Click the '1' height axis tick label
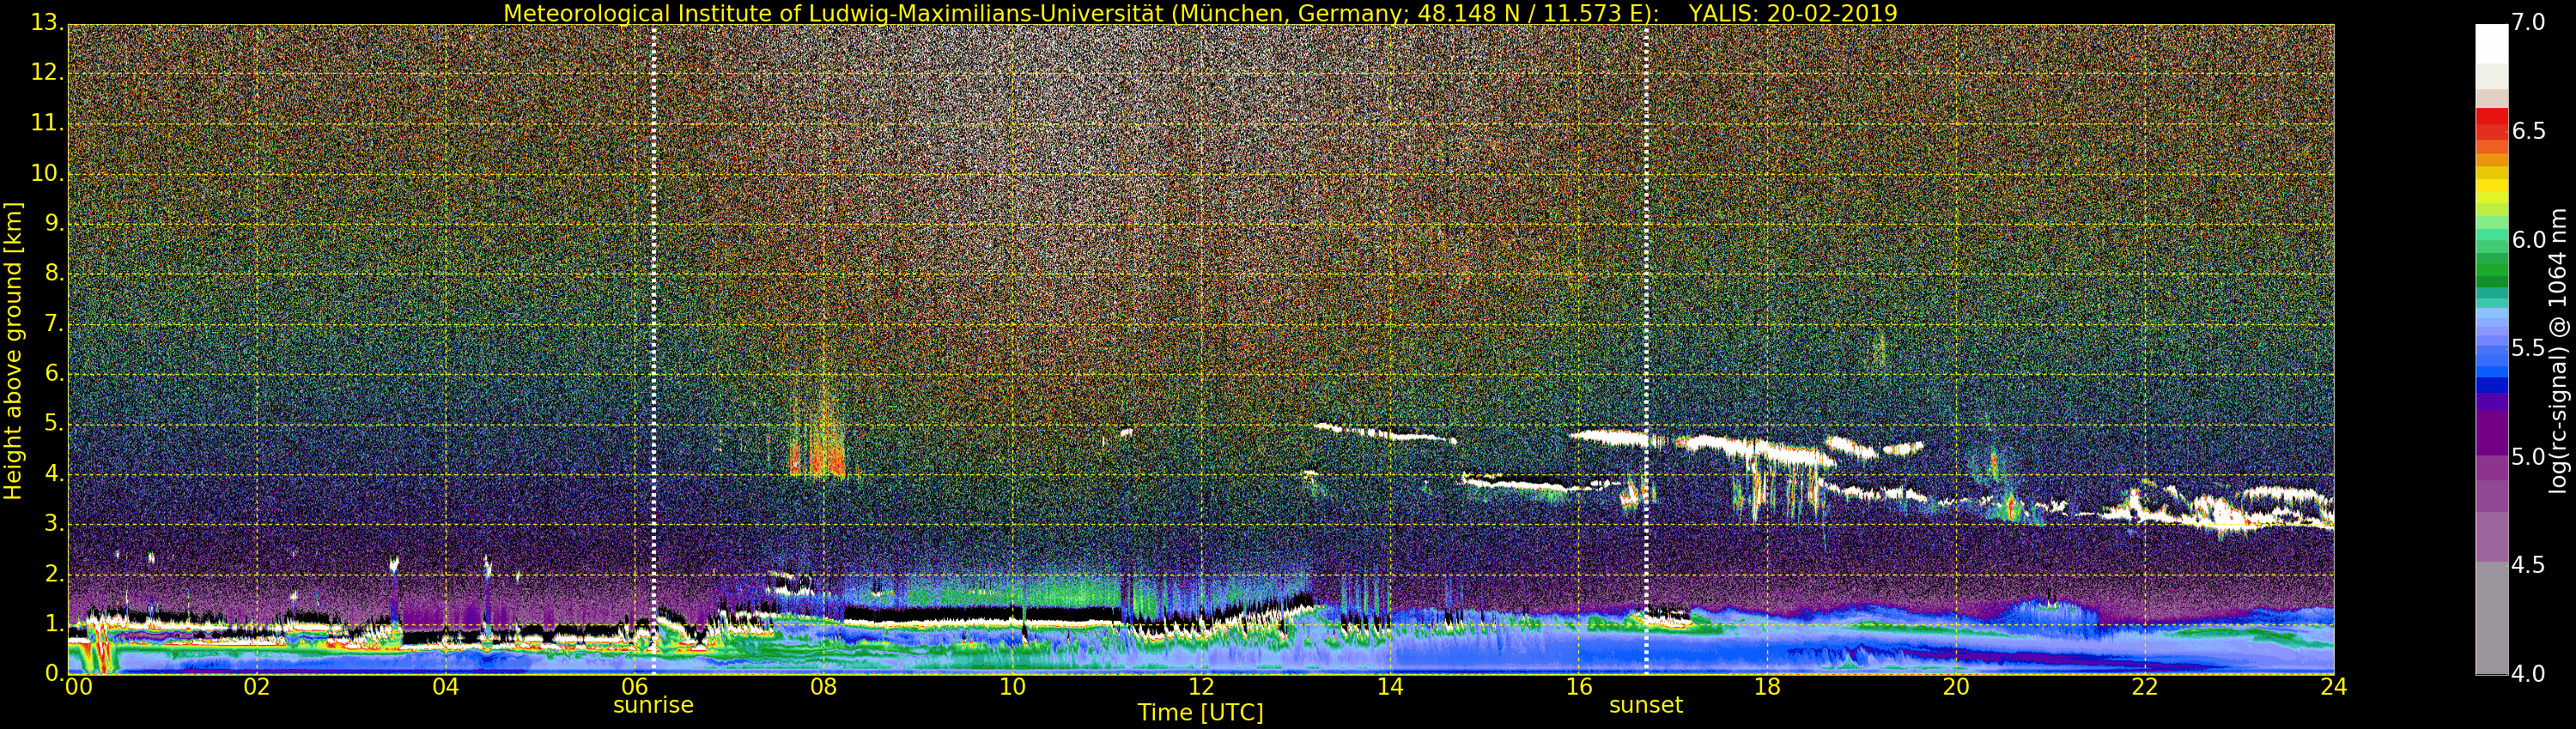The width and height of the screenshot is (2576, 729). [55, 624]
